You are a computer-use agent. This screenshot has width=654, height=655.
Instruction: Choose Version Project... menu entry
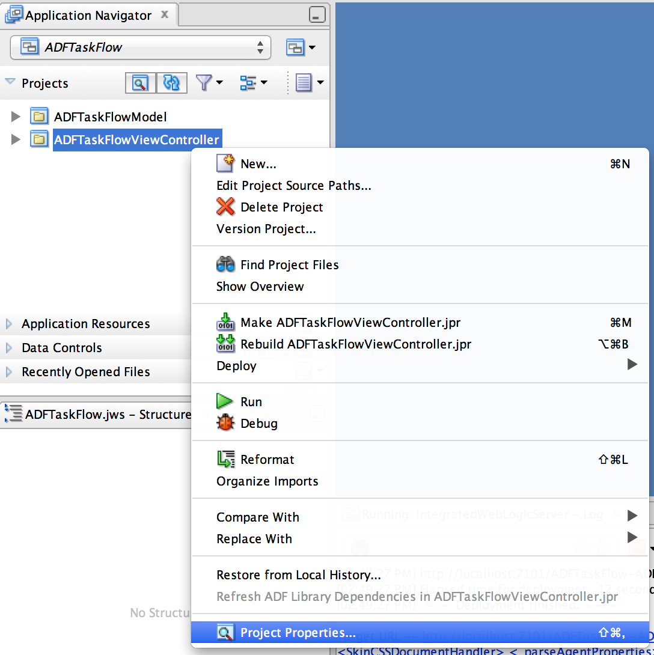click(x=420, y=229)
